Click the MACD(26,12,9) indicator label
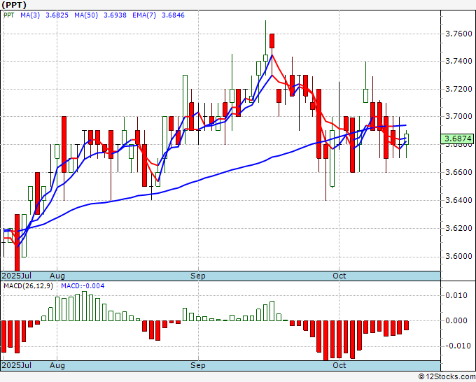 point(28,286)
